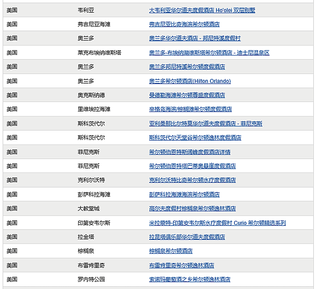Screen dimensions: 317x289
Task: Click the city cell 里维埃拉海滩
Action: [94, 109]
